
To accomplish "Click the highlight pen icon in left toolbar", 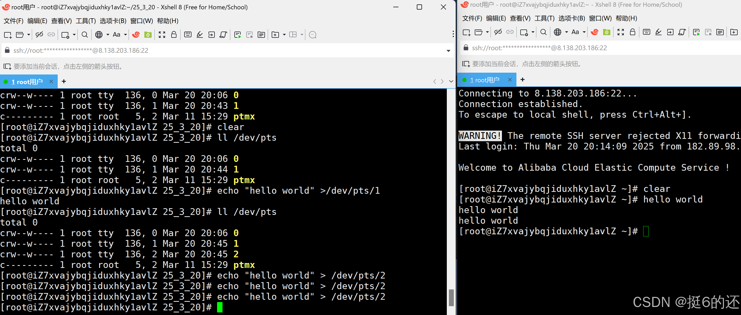I will [200, 35].
